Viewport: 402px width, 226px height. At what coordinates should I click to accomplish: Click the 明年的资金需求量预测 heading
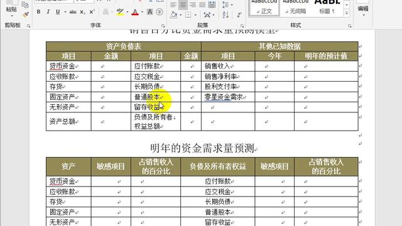click(202, 148)
